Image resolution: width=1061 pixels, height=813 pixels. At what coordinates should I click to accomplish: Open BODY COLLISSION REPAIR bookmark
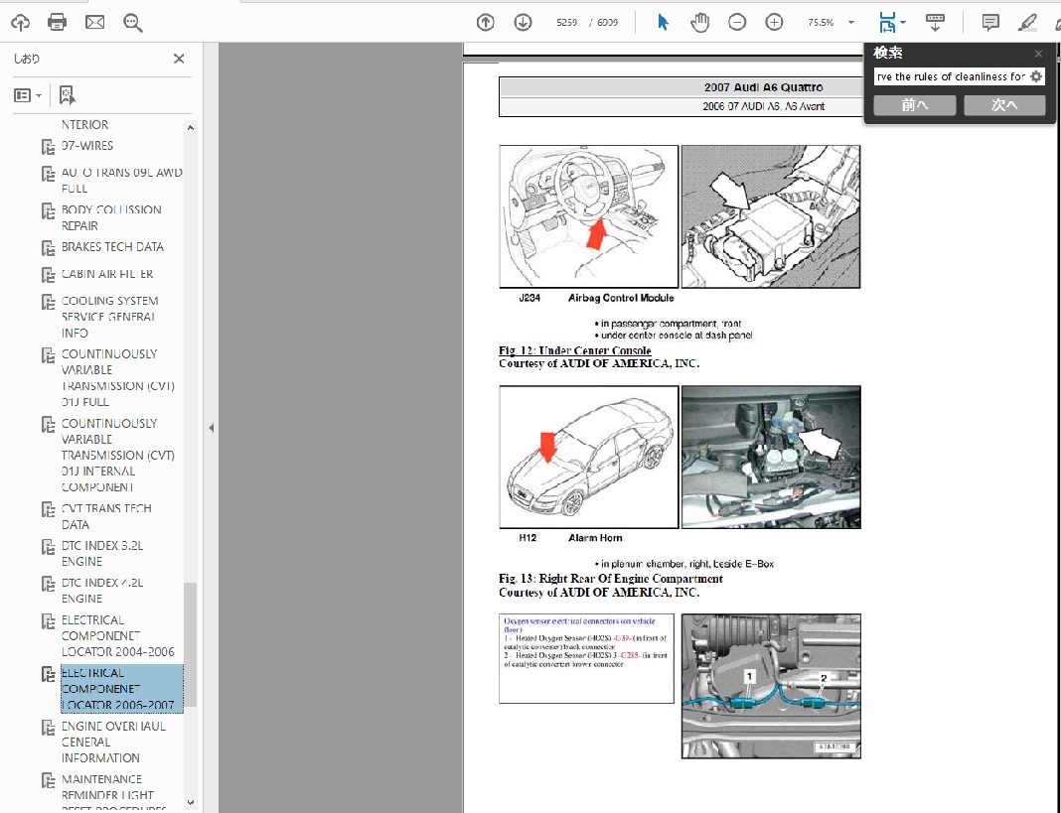click(111, 217)
